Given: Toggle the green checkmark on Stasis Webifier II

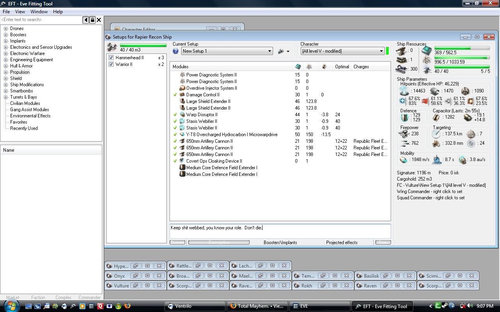Looking at the screenshot, I should pyautogui.click(x=175, y=121).
